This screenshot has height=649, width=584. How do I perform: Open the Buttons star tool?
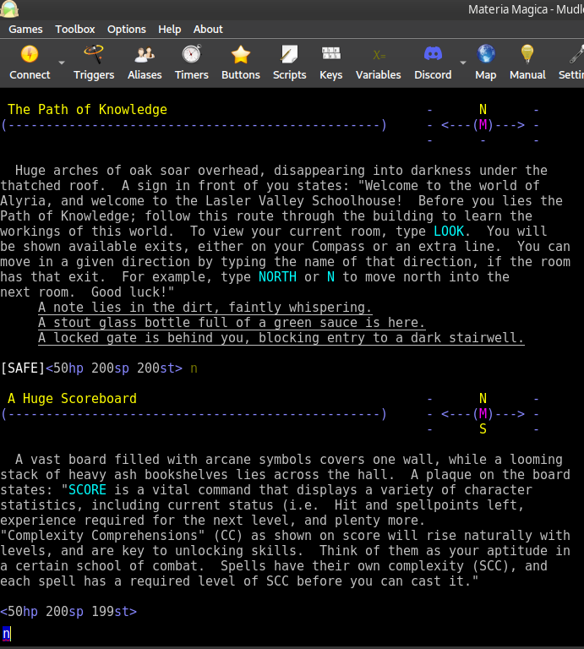tap(241, 56)
